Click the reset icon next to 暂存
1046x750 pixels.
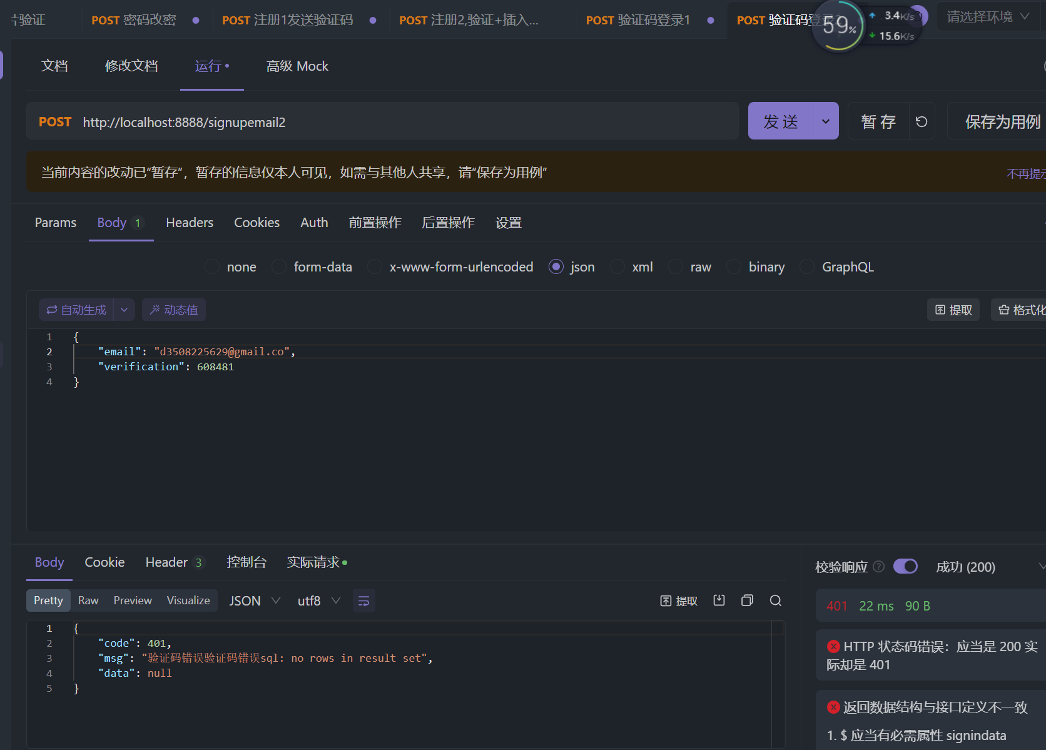pos(922,121)
